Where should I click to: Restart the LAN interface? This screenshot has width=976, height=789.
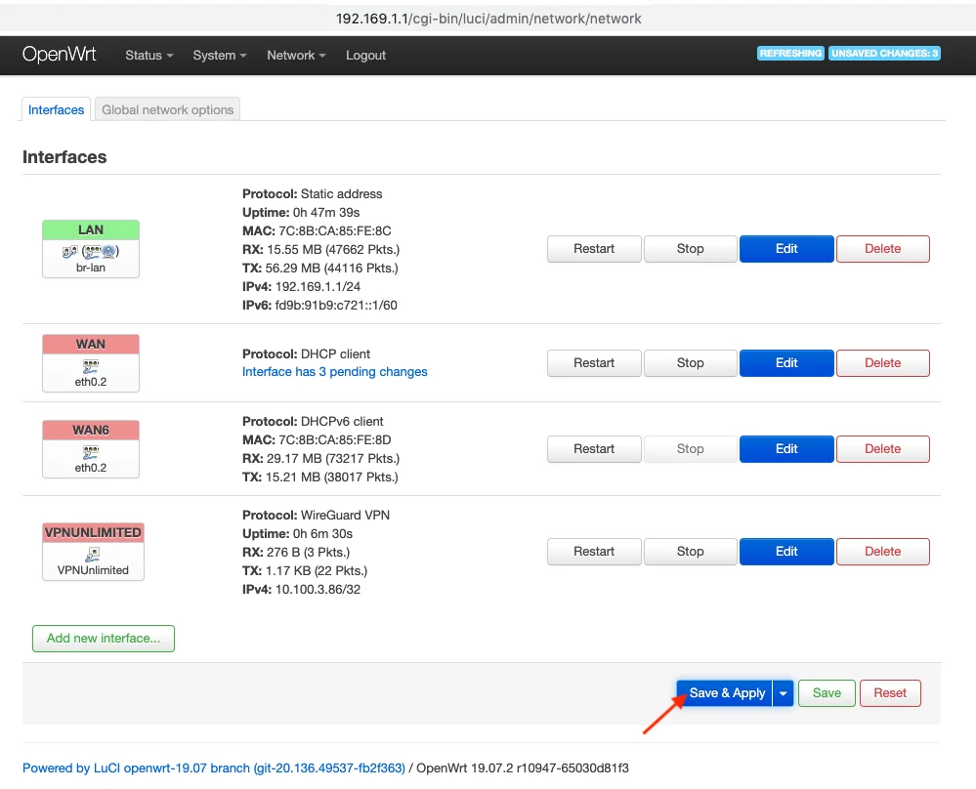click(594, 249)
